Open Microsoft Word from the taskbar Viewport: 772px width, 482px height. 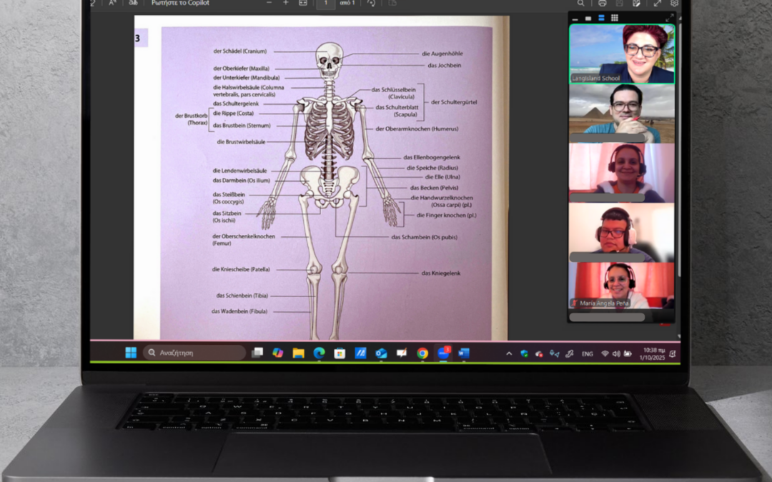point(463,353)
